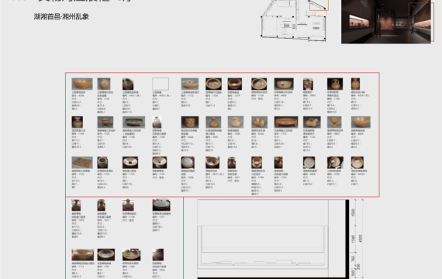The image size is (442, 279).
Task: Click the four-legged animal figurine thumbnail
Action: tap(312, 122)
